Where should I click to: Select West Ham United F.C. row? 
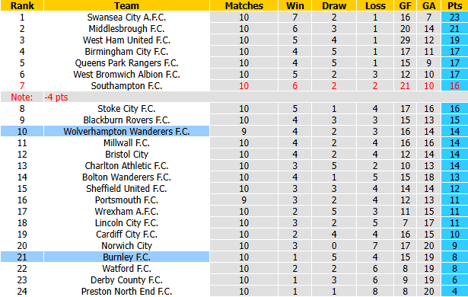[x=234, y=40]
